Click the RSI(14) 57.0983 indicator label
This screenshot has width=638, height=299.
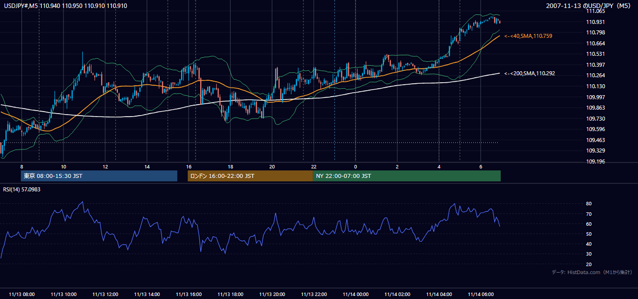tap(21, 189)
